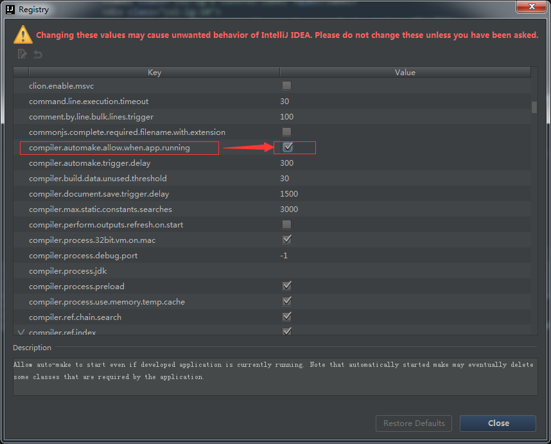Click the IntelliJ icon in title bar
551x444 pixels.
pyautogui.click(x=10, y=10)
